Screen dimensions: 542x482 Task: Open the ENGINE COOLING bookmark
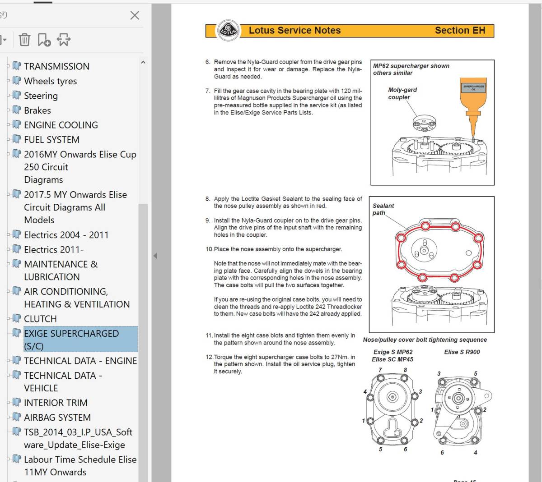pyautogui.click(x=61, y=125)
